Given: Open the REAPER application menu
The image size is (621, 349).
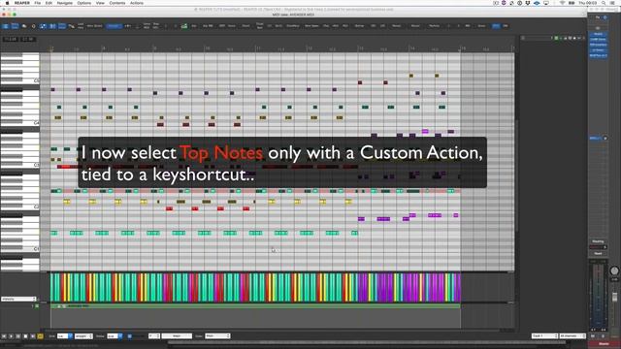Looking at the screenshot, I should [22, 3].
